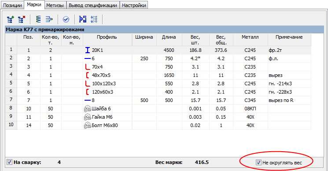Click the note cell ф.л.

[289, 58]
